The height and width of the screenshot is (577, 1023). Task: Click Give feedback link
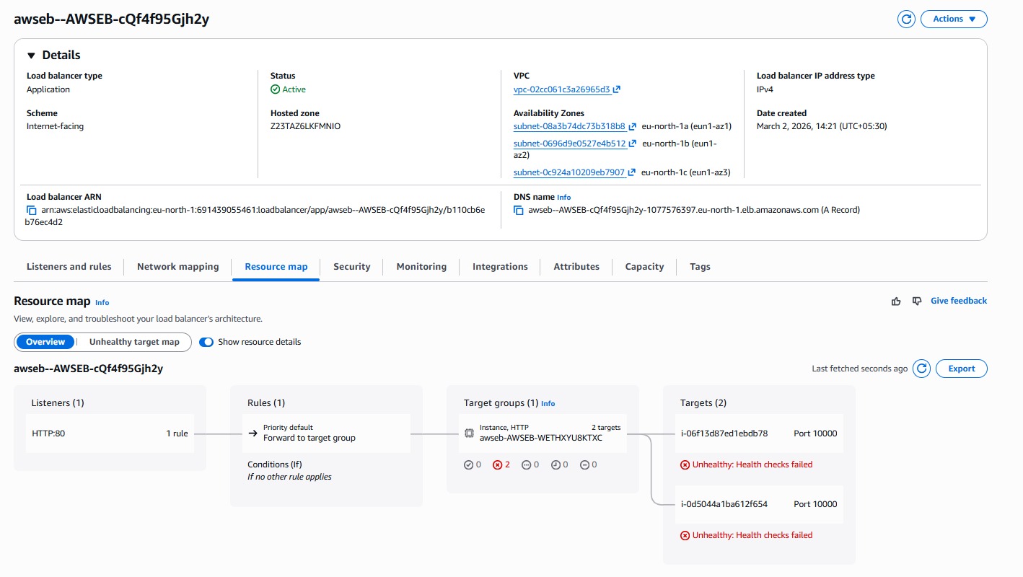pyautogui.click(x=958, y=301)
